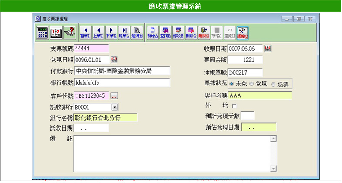
Task: Open date picker beside 收票日期
Action: [268, 49]
